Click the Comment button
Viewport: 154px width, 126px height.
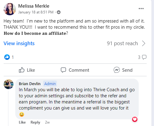(x=75, y=70)
